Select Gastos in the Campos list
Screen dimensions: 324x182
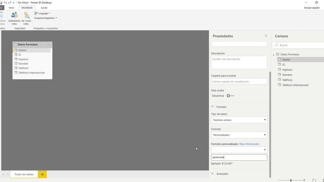300,60
